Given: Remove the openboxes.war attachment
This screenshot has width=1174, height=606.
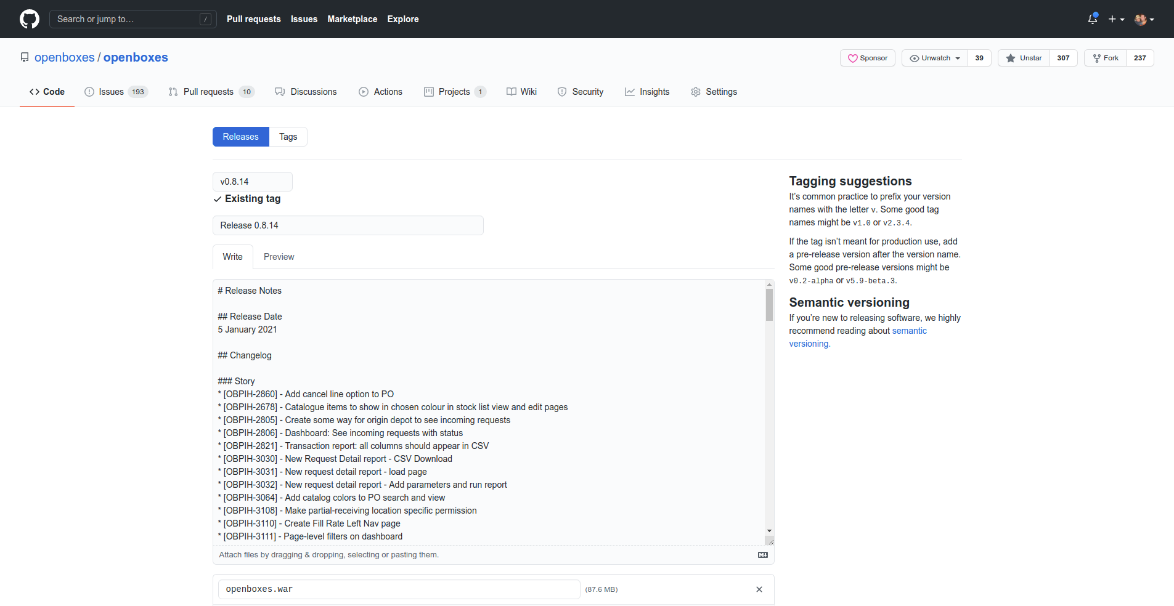Looking at the screenshot, I should tap(759, 589).
